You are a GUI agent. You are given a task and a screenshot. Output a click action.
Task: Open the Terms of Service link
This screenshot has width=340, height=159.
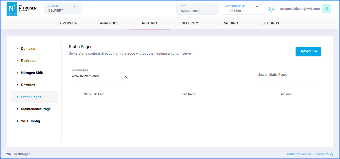click(x=298, y=154)
